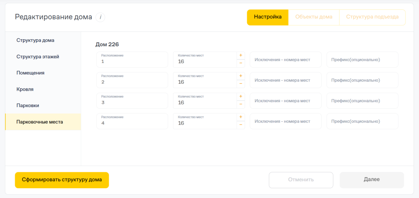Image resolution: width=419 pixels, height=198 pixels.
Task: Click Префикс(опционально) field for location 4
Action: pyautogui.click(x=363, y=121)
